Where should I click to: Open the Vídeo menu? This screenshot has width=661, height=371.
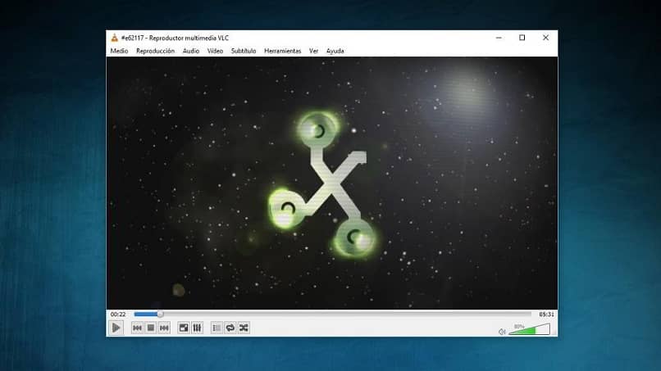tap(215, 51)
